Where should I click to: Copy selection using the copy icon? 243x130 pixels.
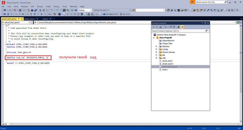pos(43,10)
